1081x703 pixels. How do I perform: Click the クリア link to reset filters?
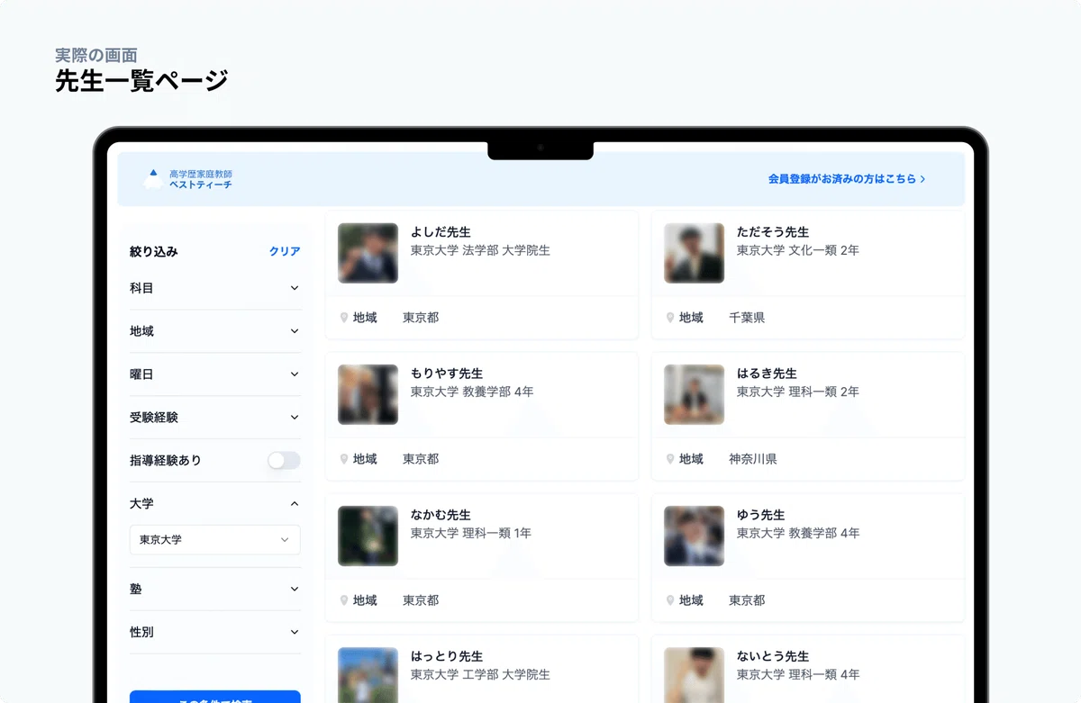pos(285,252)
